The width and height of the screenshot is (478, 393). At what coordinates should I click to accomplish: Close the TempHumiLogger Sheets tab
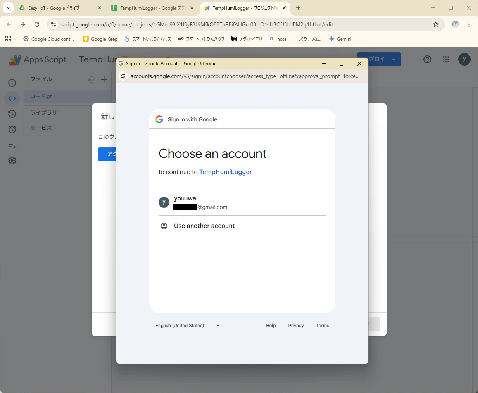pos(192,8)
